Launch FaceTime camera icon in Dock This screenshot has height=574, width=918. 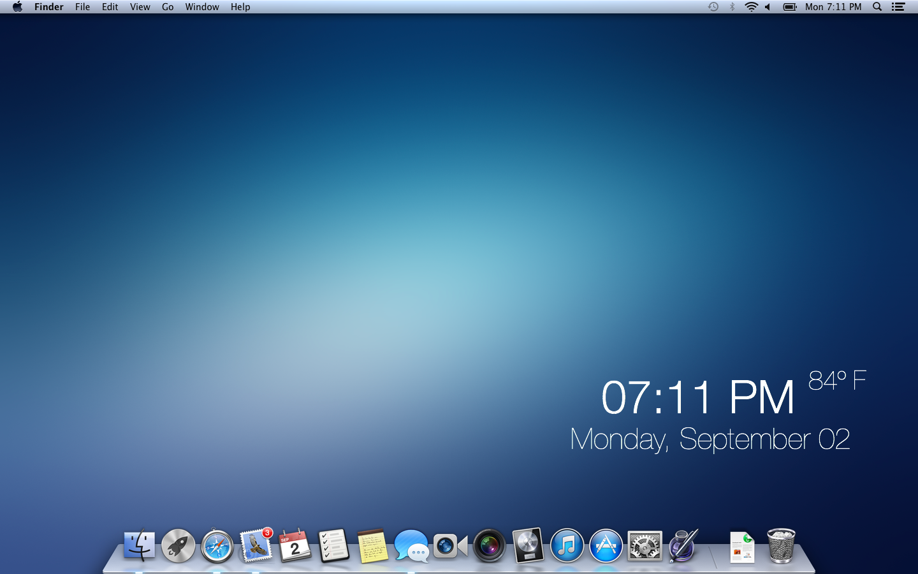(x=450, y=546)
